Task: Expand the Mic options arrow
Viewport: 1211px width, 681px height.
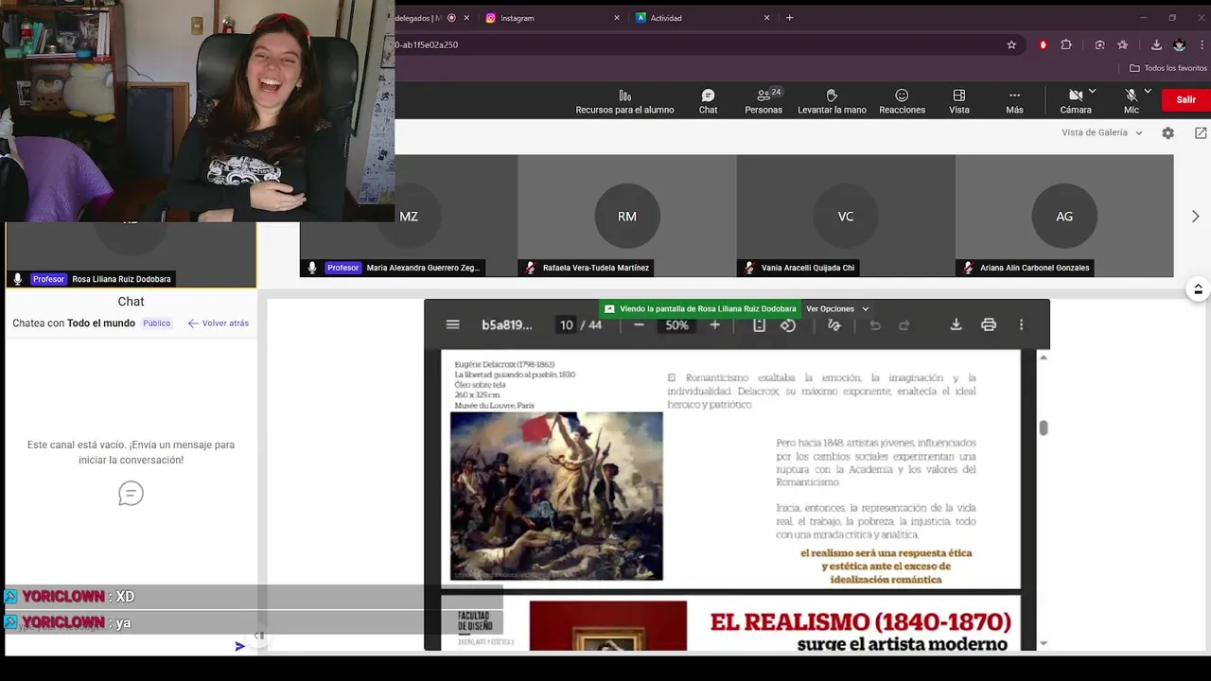Action: click(x=1148, y=92)
